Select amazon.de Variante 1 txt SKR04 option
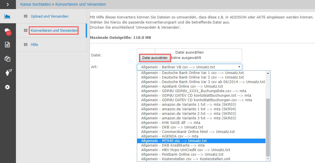 [201, 109]
